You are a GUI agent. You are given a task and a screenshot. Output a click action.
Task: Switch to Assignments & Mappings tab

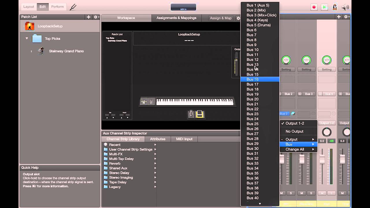(x=176, y=18)
